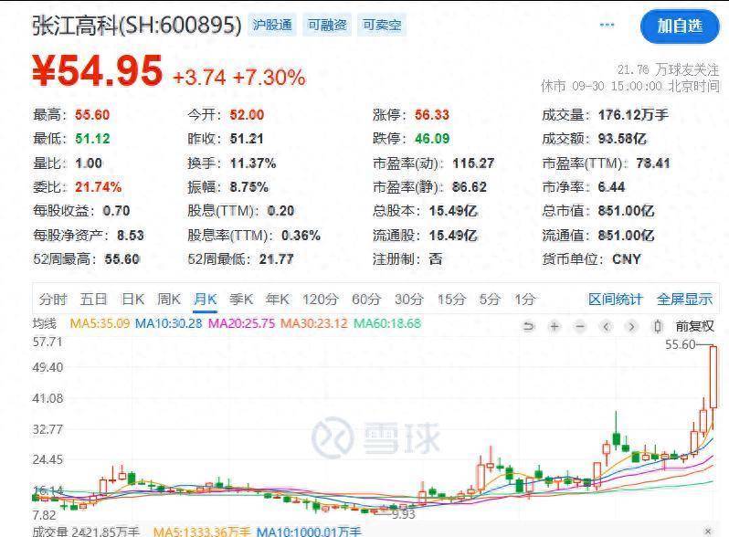The height and width of the screenshot is (537, 729).
Task: Zoom out the chart with minus icon
Action: click(x=579, y=326)
